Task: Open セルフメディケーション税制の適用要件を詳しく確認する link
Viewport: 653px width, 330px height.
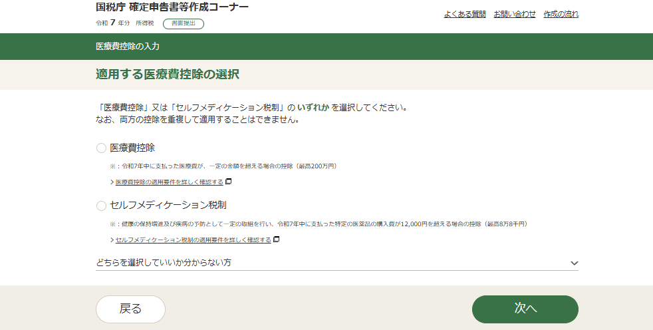Action: [194, 240]
